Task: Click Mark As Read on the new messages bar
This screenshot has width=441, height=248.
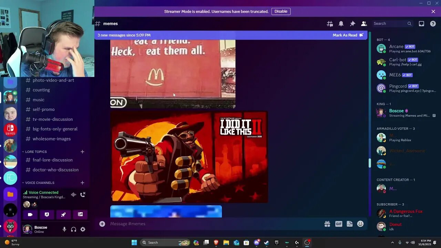Action: click(x=348, y=35)
